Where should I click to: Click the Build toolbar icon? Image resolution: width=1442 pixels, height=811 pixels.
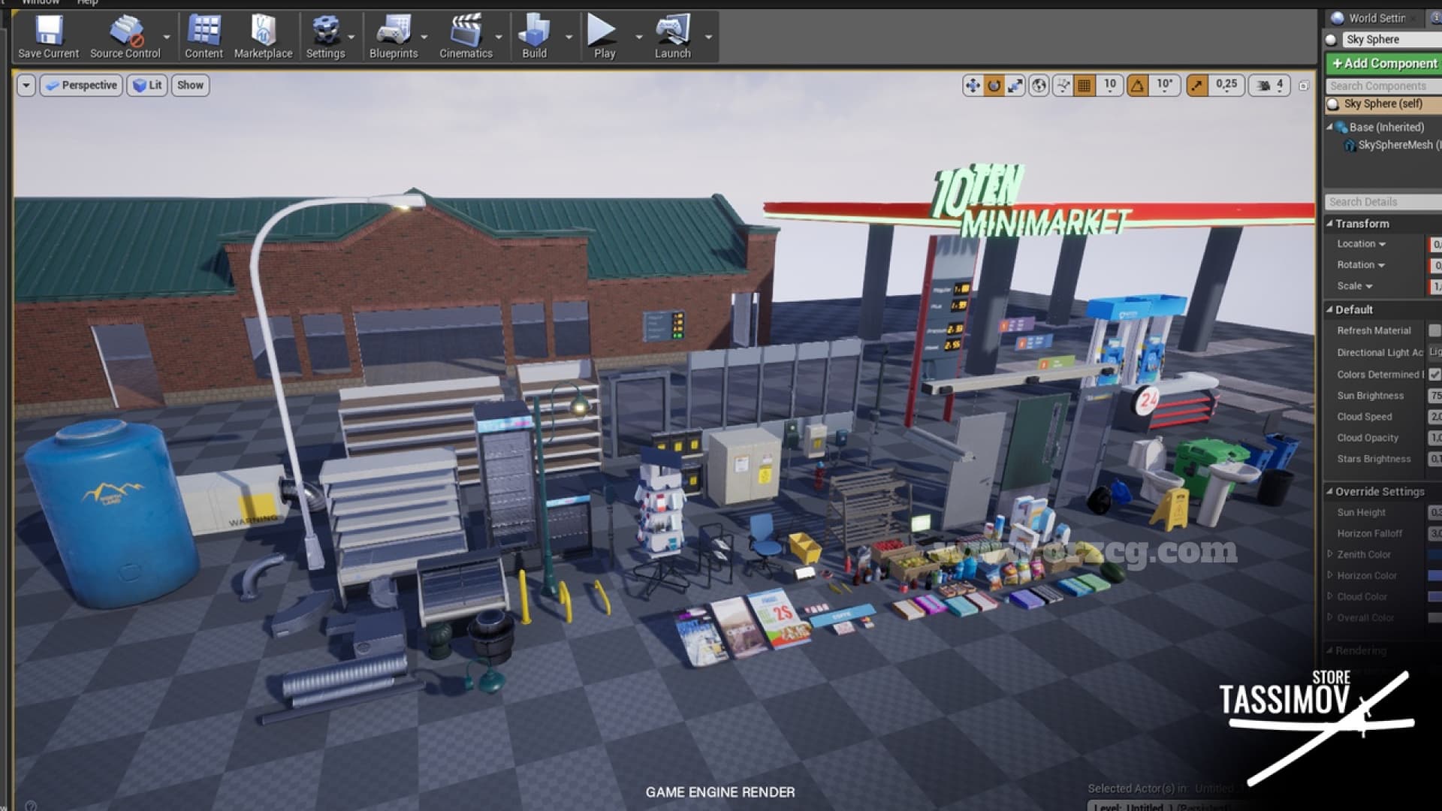(534, 37)
